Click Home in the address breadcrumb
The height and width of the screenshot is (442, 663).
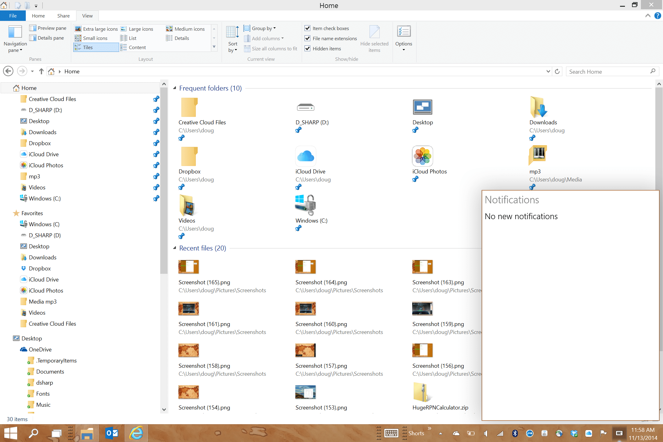point(72,72)
